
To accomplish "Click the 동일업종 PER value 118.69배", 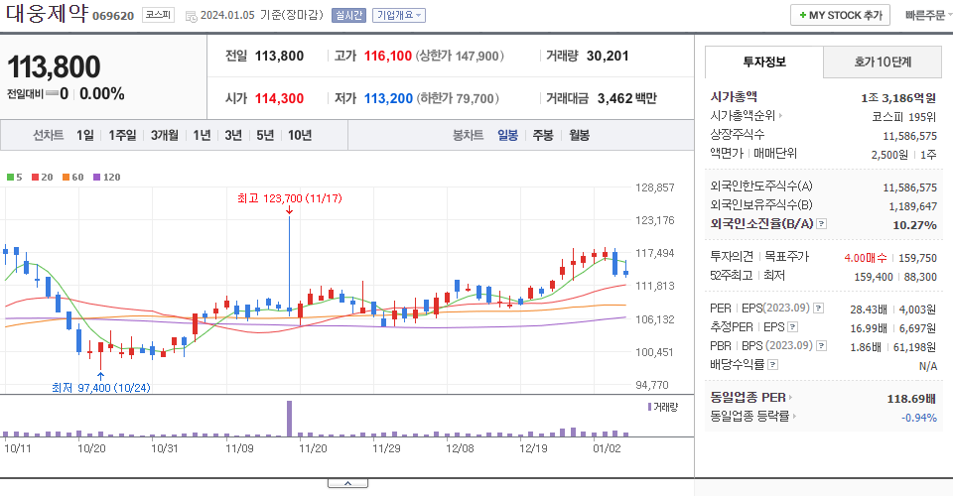I will [x=911, y=399].
